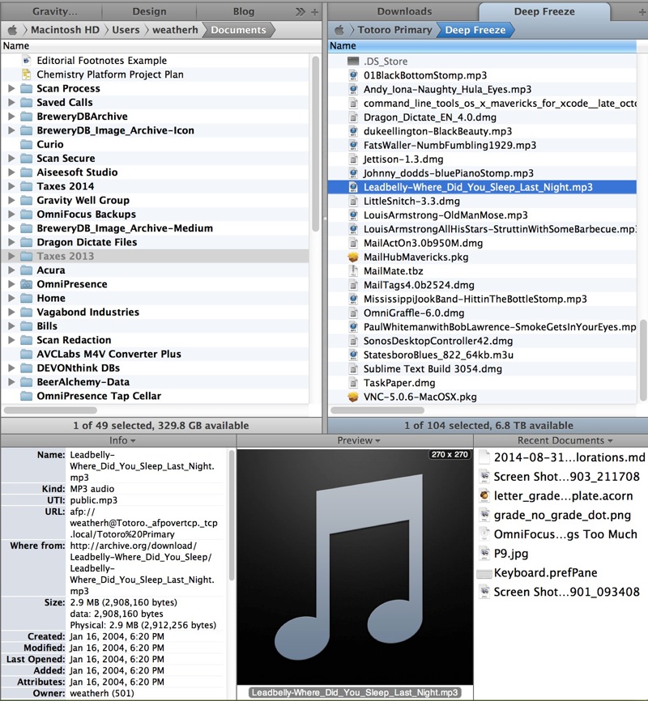Open the Info panel dropdown header

122,440
